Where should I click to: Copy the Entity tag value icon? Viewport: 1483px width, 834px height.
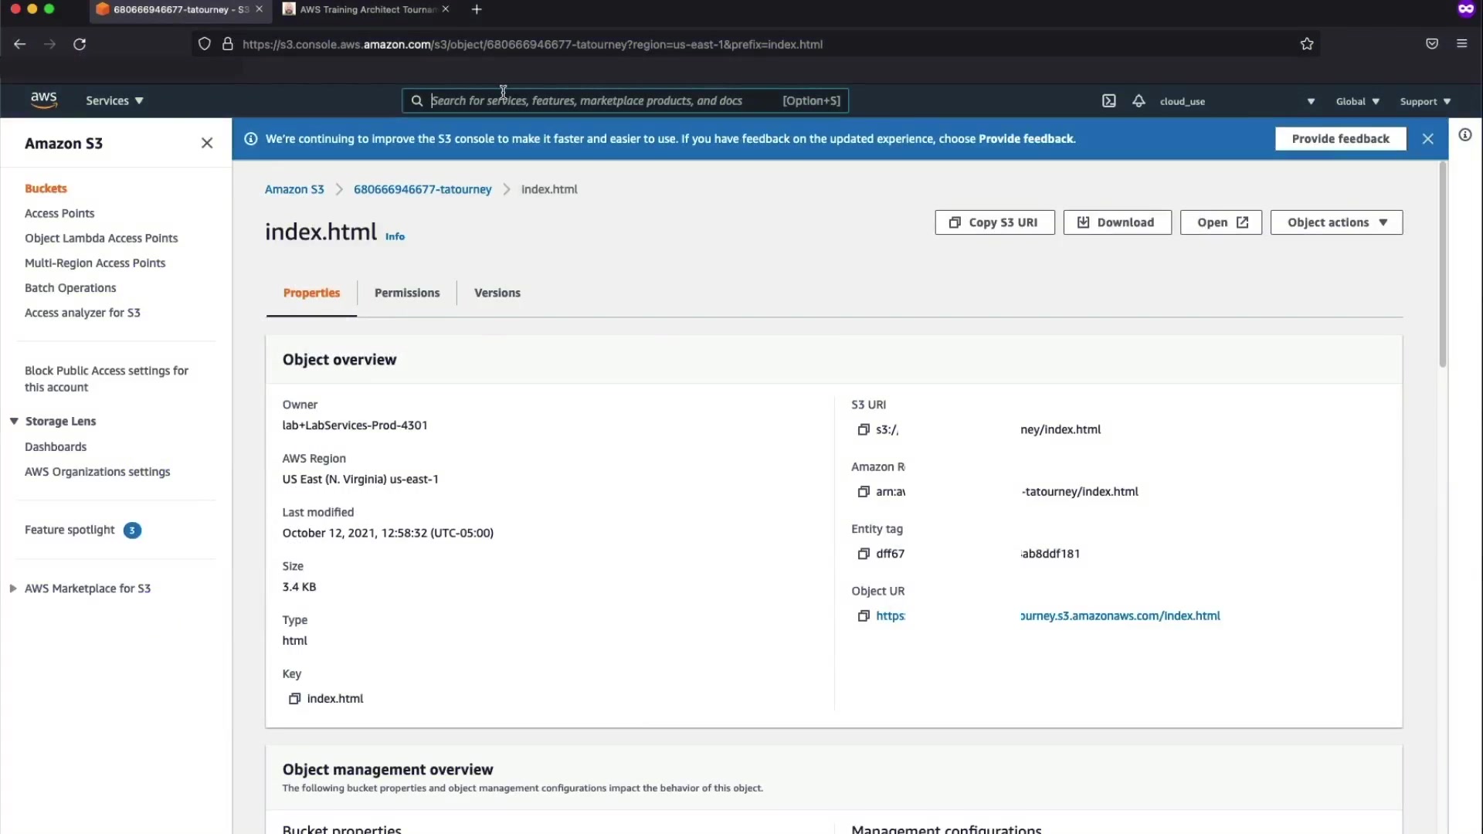pyautogui.click(x=864, y=554)
